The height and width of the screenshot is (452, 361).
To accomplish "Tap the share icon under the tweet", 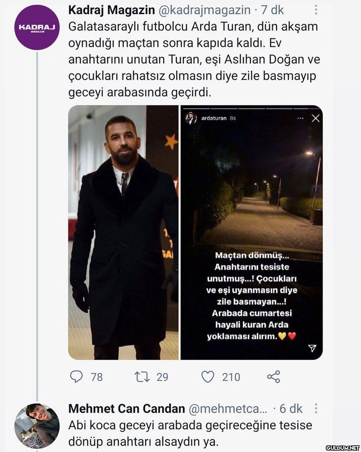I will pyautogui.click(x=273, y=376).
